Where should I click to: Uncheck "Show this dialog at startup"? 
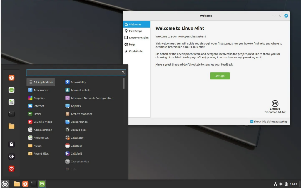[252, 121]
